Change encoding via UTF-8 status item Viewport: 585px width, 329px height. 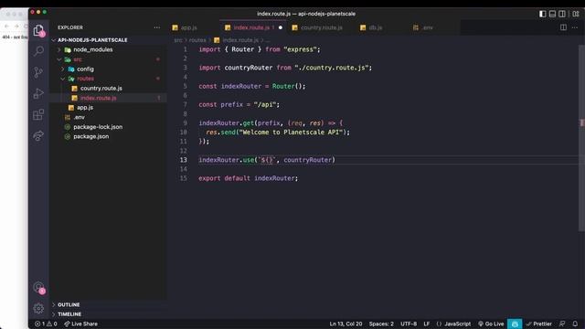point(409,324)
